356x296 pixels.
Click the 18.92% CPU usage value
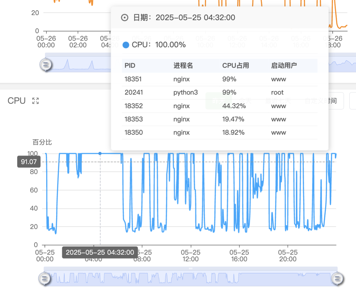[233, 132]
